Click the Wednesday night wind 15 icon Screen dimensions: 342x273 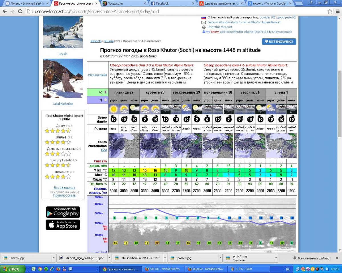pos(292,119)
